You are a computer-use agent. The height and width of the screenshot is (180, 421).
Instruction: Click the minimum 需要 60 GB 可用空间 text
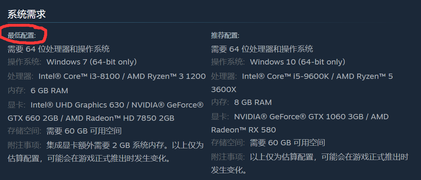coord(84,131)
